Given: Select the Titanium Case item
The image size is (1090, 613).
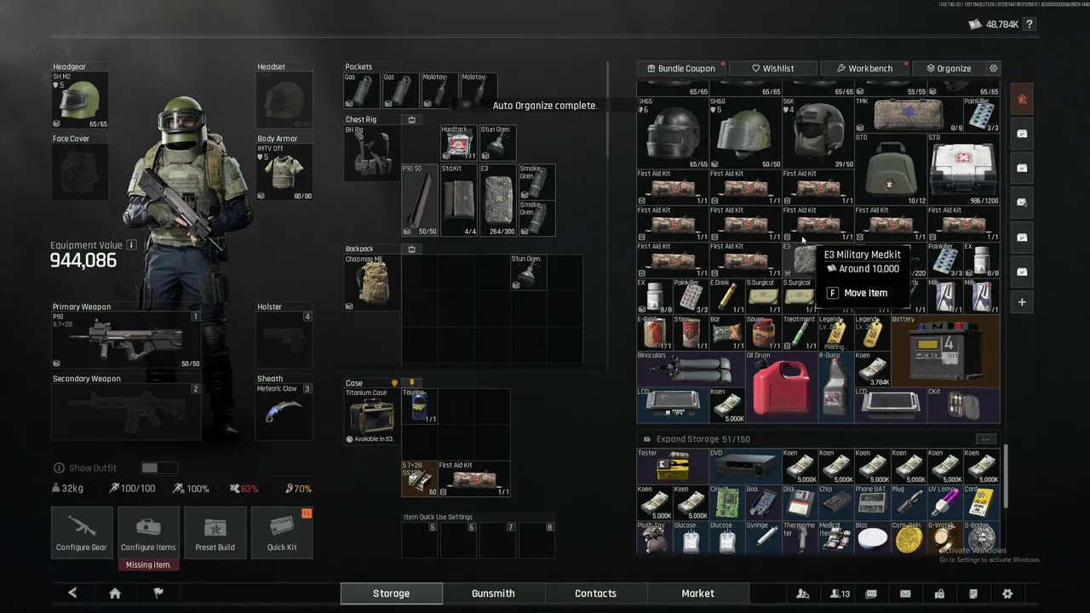Looking at the screenshot, I should point(372,416).
